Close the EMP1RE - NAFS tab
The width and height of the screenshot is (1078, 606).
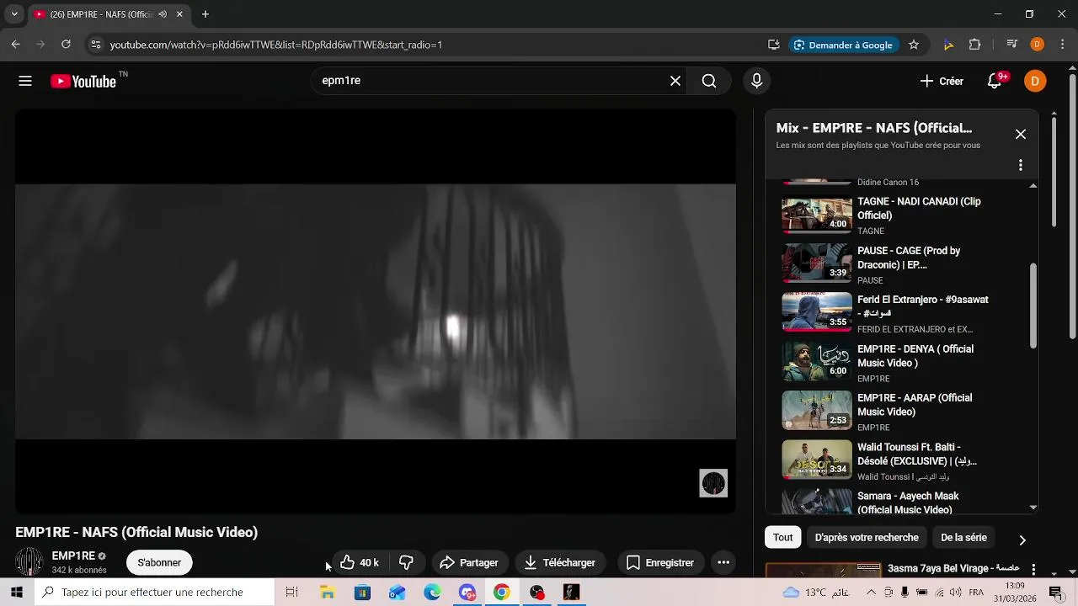pos(179,14)
